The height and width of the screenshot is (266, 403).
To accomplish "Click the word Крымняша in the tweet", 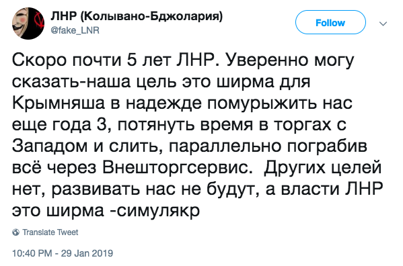I will pyautogui.click(x=59, y=103).
